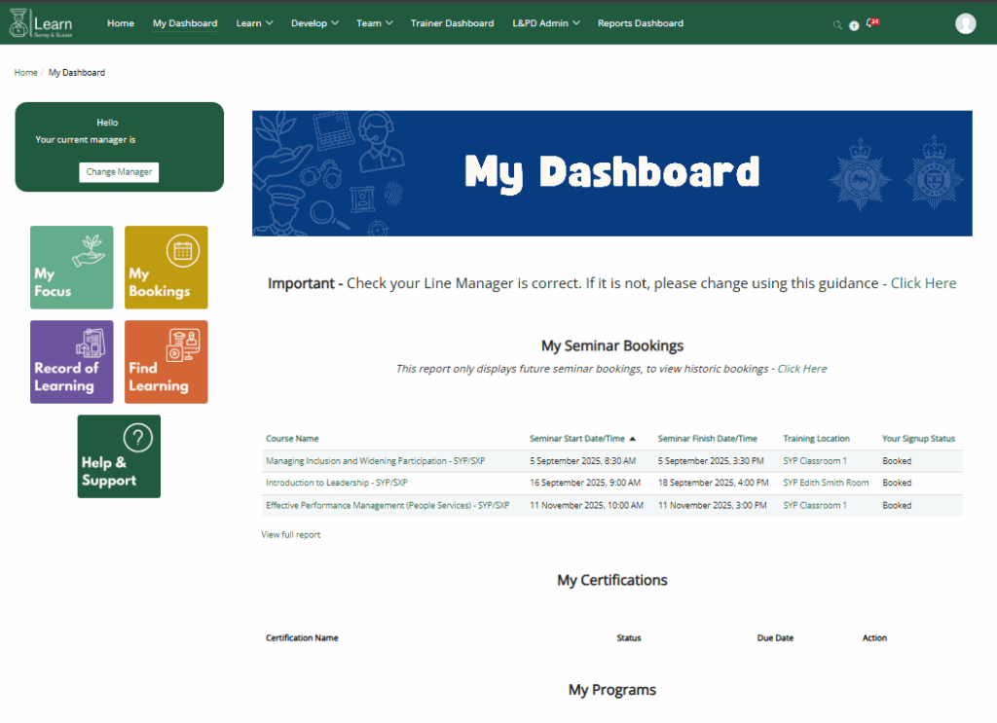Open the My Bookings tile

(166, 268)
